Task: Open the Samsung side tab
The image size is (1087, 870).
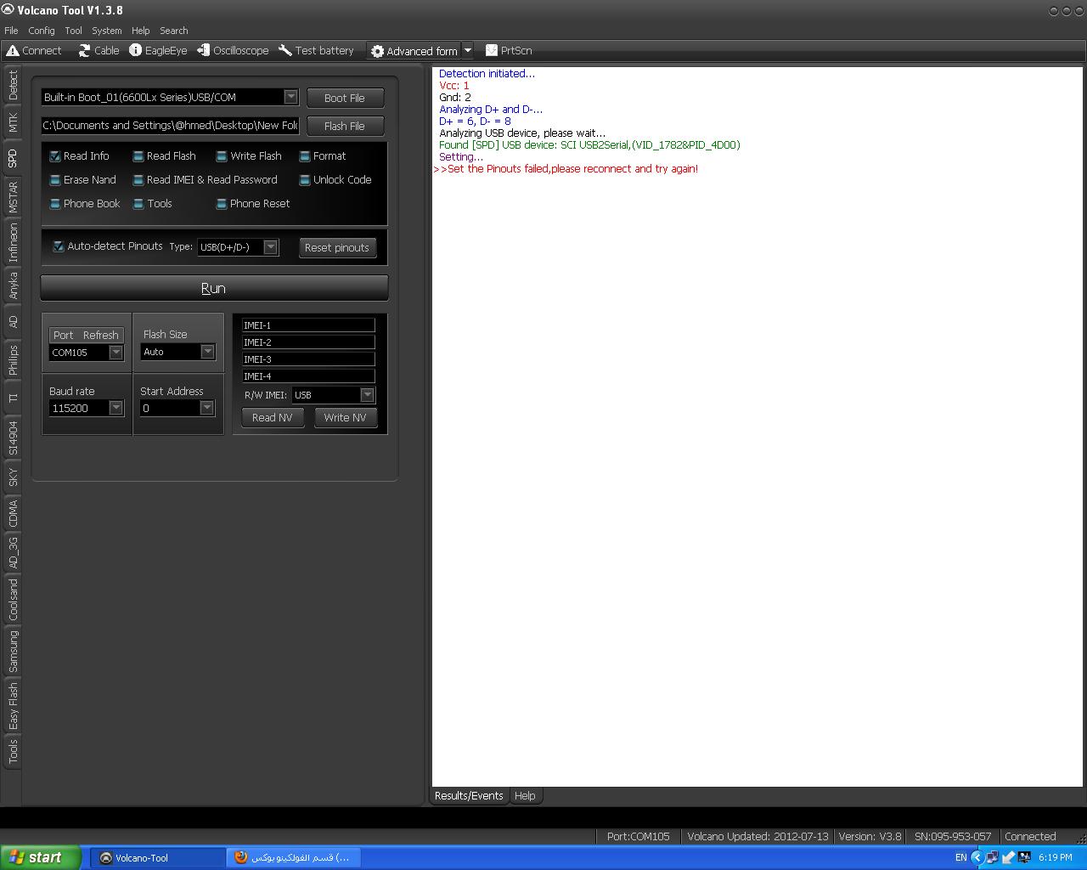Action: (13, 652)
